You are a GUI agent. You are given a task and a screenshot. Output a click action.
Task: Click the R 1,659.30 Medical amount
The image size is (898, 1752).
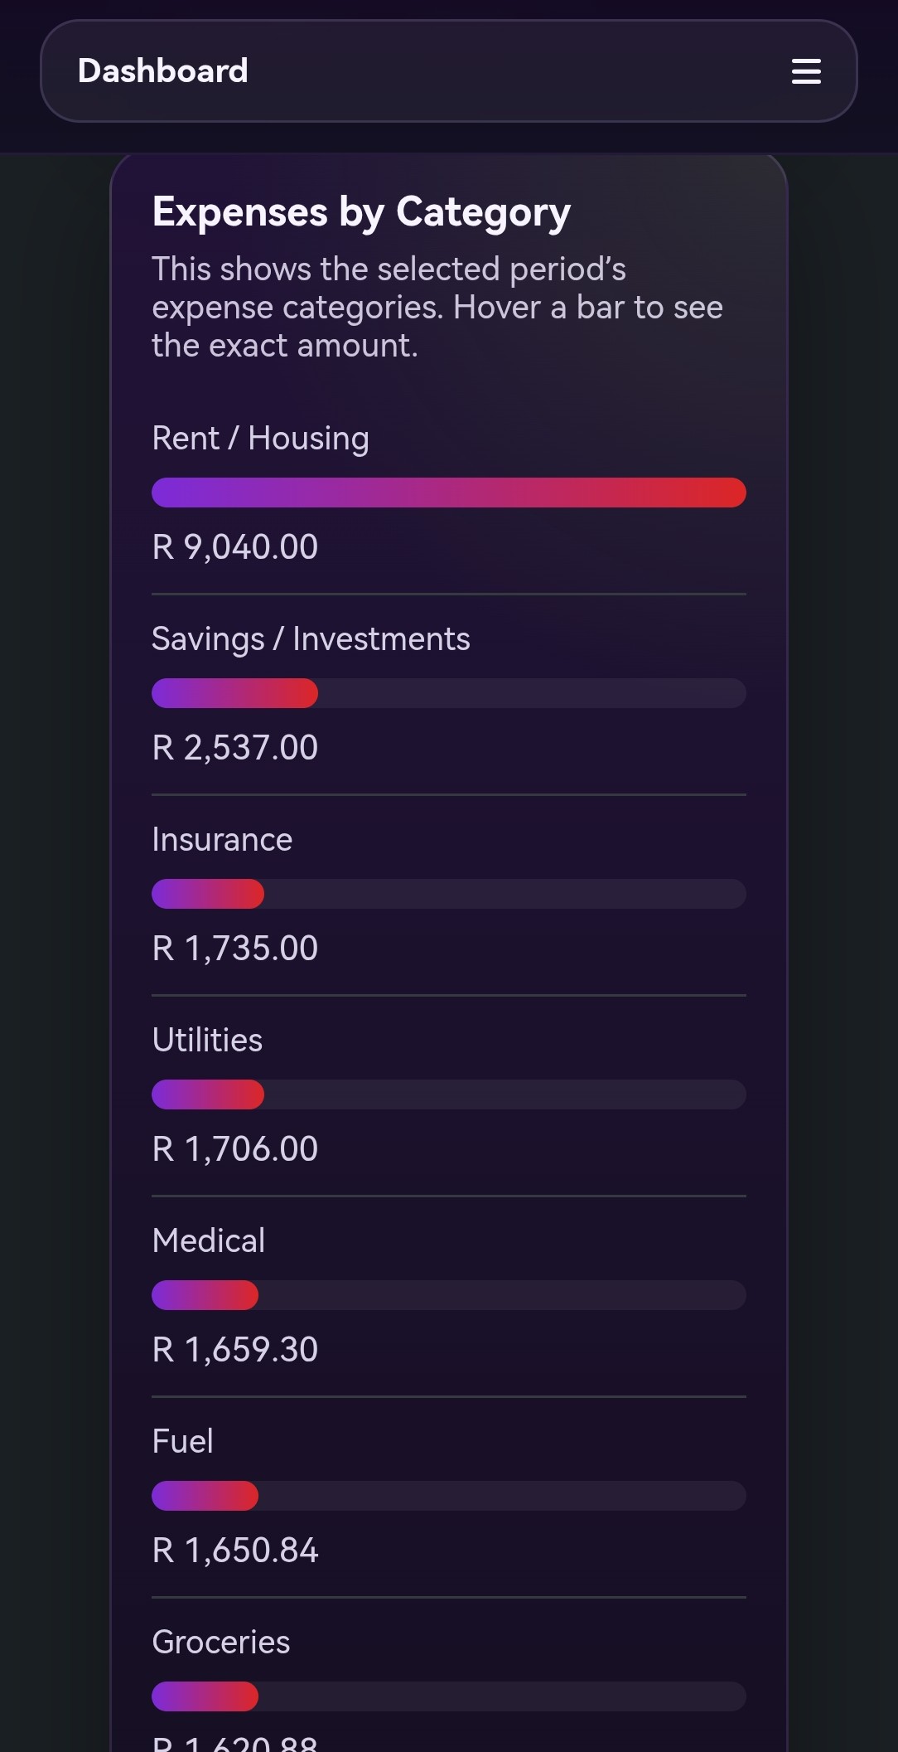pyautogui.click(x=234, y=1349)
